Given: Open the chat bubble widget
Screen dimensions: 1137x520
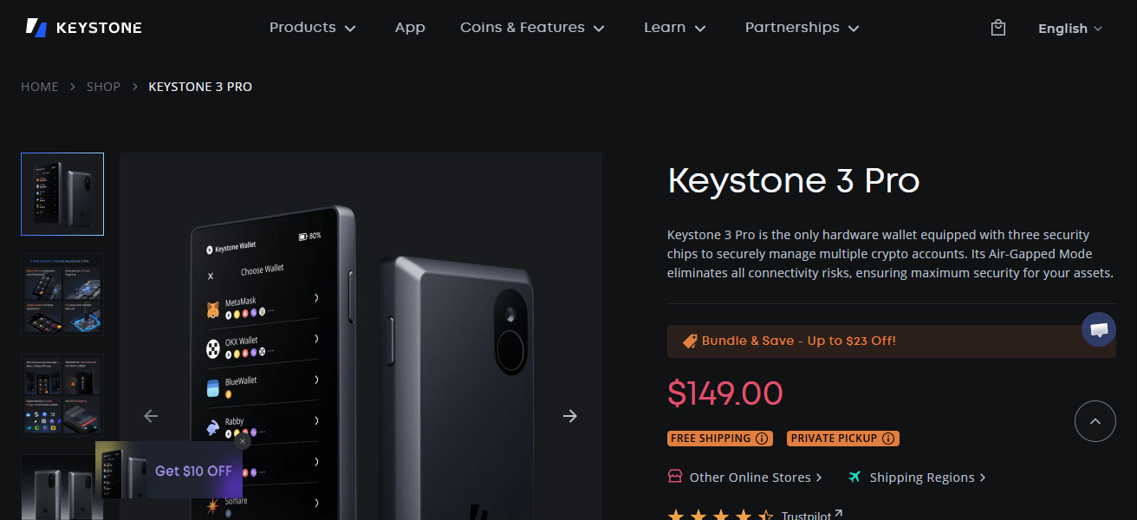Looking at the screenshot, I should click(x=1099, y=329).
